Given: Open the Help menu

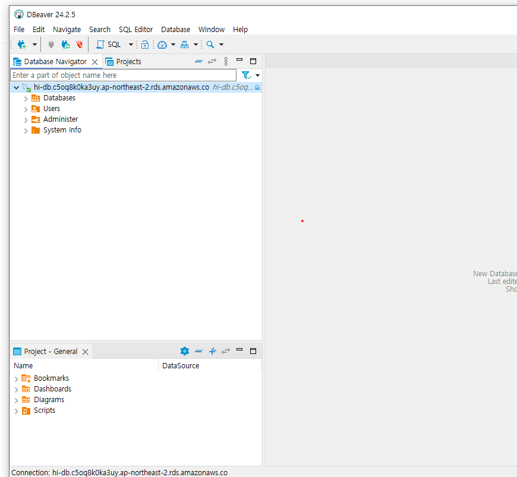Looking at the screenshot, I should (240, 29).
